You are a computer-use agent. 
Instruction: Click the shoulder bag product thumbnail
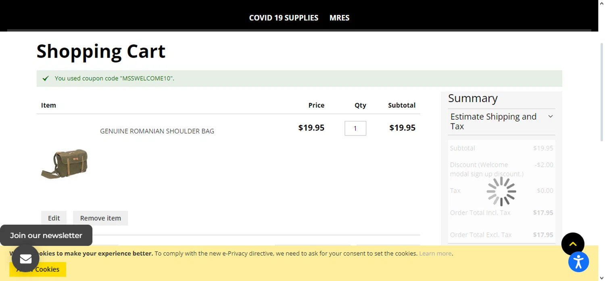[x=65, y=164]
